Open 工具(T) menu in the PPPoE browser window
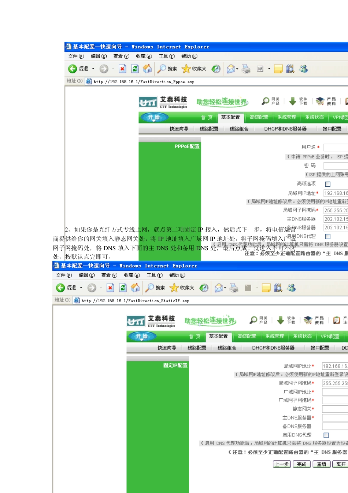The width and height of the screenshot is (348, 493). tap(167, 56)
